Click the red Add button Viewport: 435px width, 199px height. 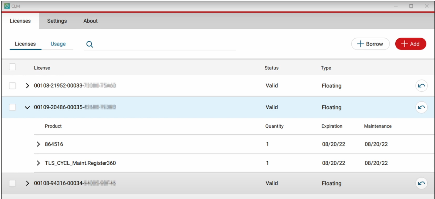click(411, 44)
